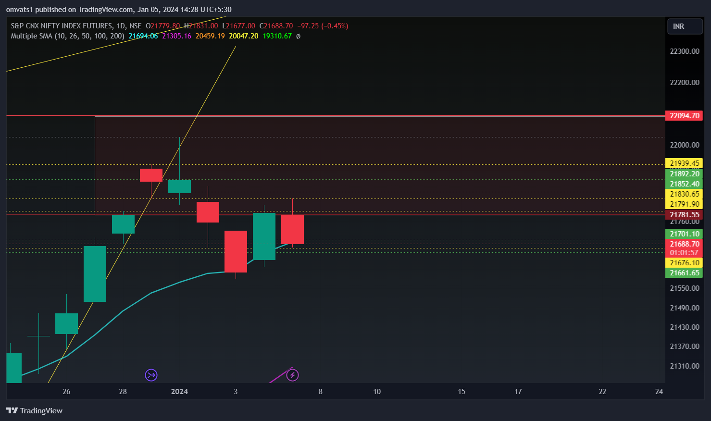Click the 21791.90 yellow price label
This screenshot has width=711, height=421.
tap(684, 204)
